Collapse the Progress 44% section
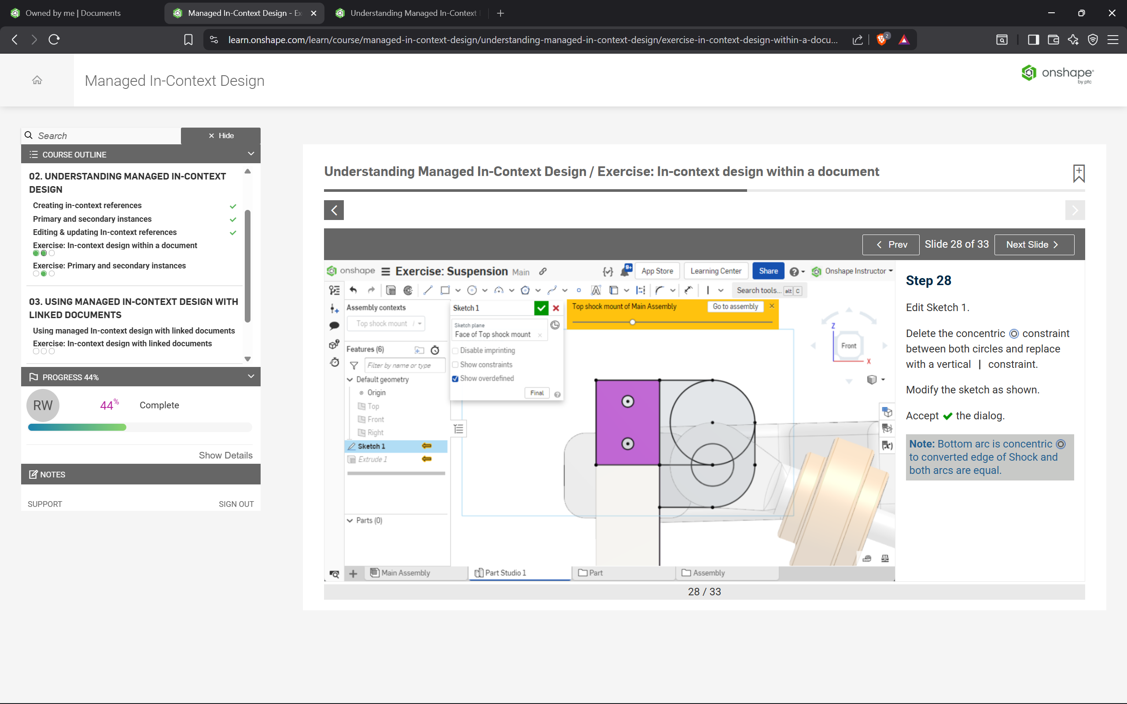The image size is (1127, 704). coord(251,377)
